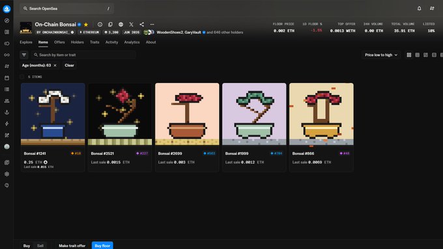Click the Floor Price 0.002 ETH stat

283,28
